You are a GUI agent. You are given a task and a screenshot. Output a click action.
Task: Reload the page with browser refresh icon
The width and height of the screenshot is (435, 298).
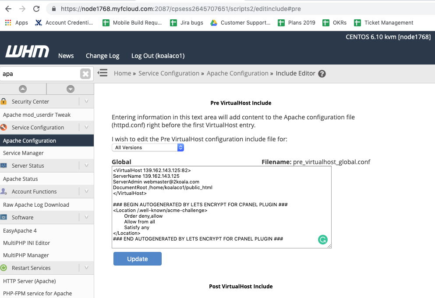pos(36,9)
